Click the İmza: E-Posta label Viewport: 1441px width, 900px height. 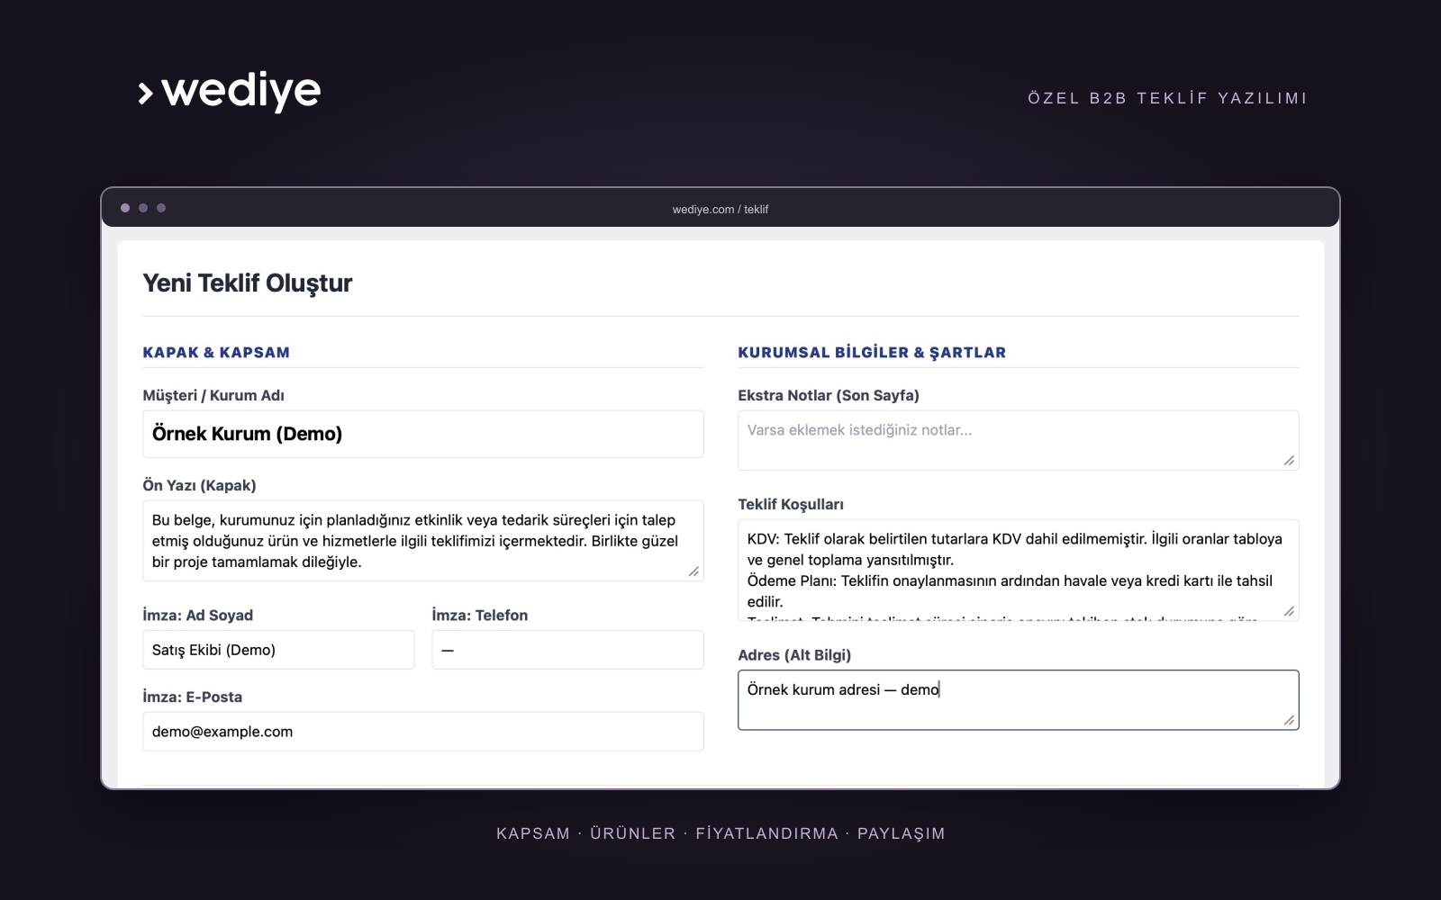pyautogui.click(x=192, y=697)
